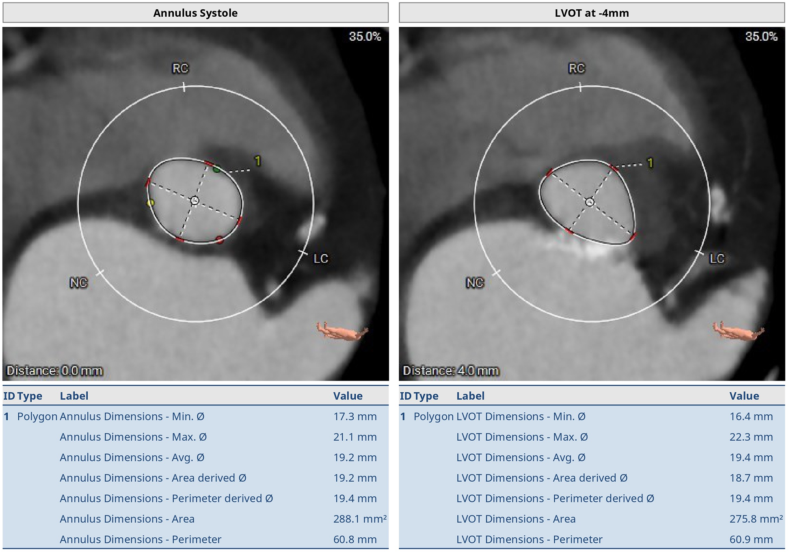Select polygon label 1 in LVOT image
This screenshot has height=552, width=789.
tap(650, 163)
